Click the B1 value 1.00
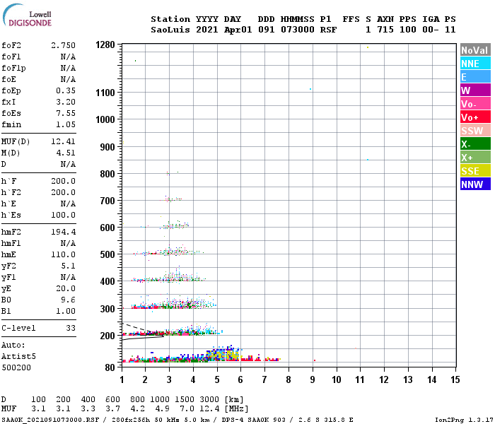 click(66, 311)
